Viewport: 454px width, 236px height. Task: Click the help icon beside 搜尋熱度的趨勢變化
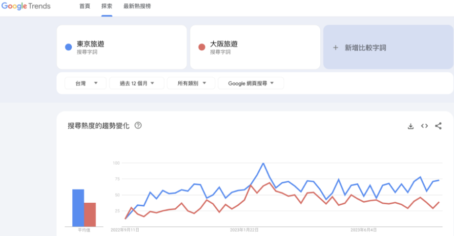(138, 126)
